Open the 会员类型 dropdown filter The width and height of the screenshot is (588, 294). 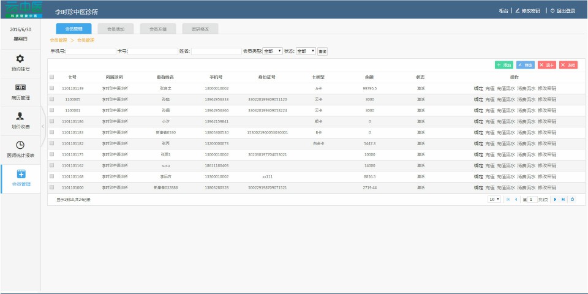273,51
